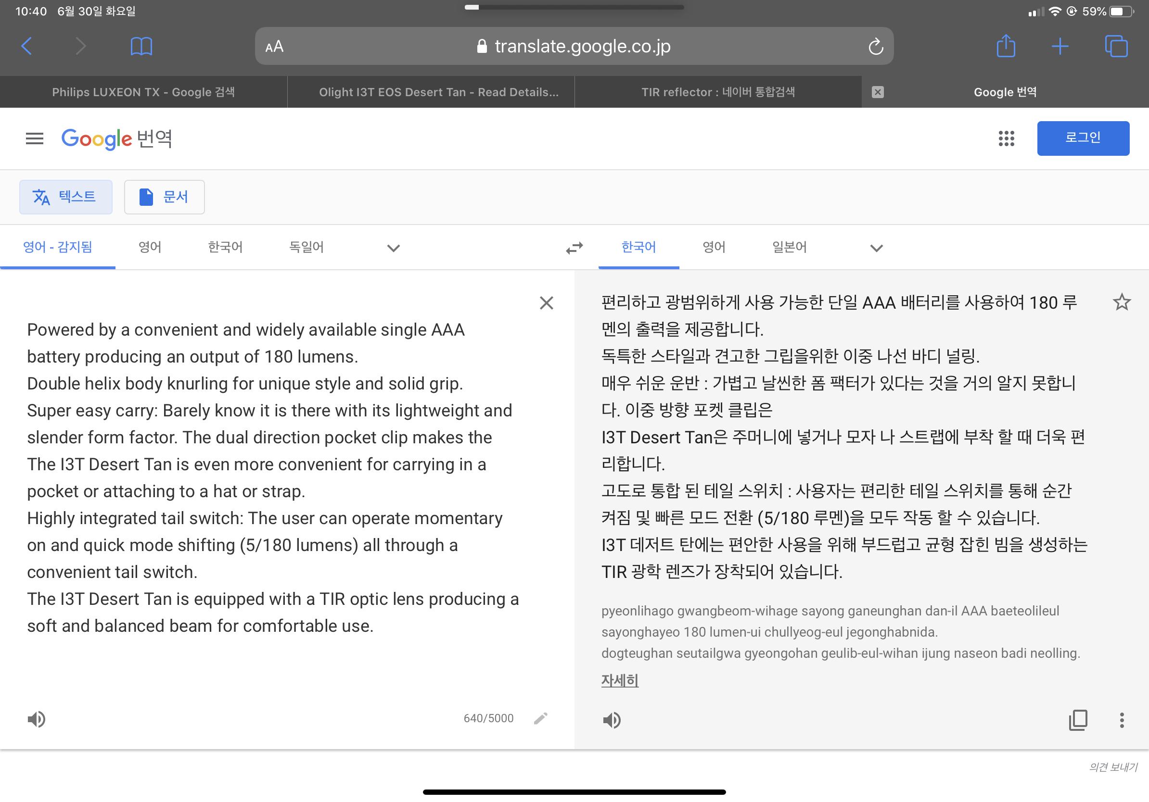Expand source language list chevron

(x=394, y=248)
